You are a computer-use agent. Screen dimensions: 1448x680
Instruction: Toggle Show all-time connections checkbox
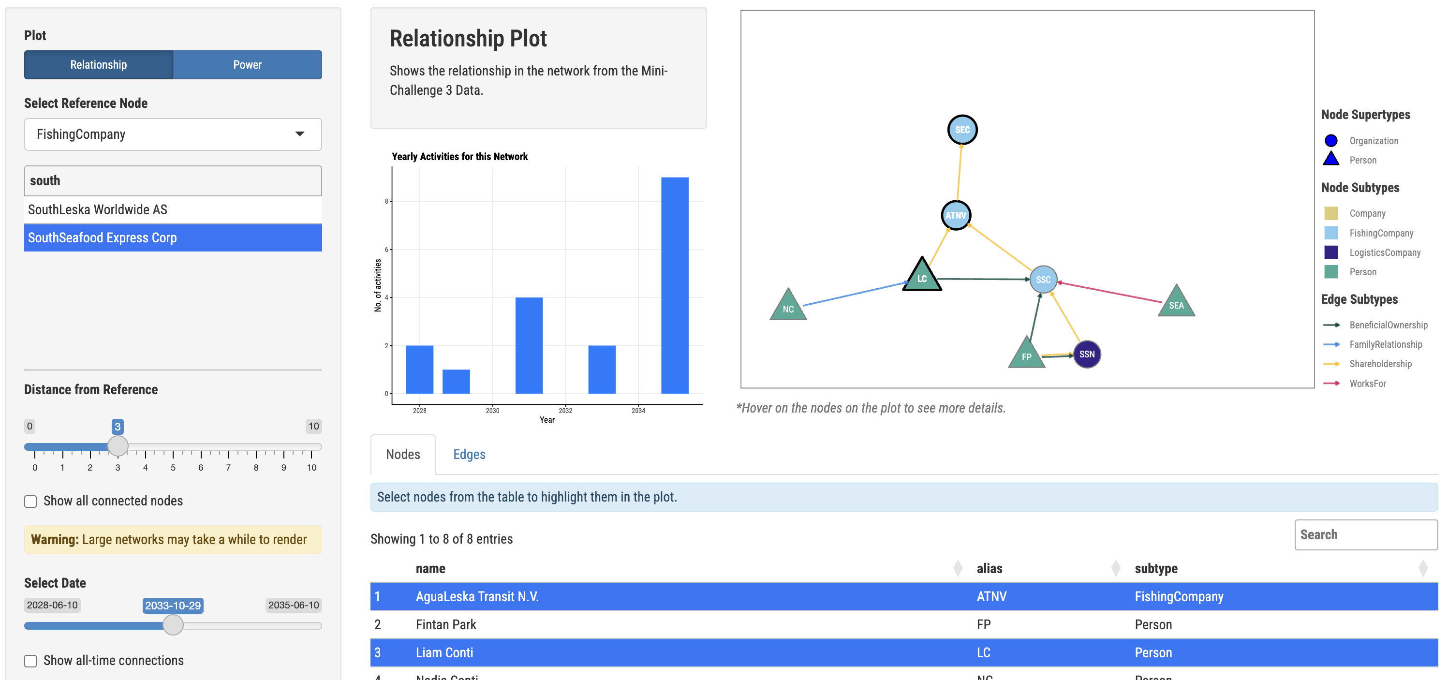click(x=31, y=661)
